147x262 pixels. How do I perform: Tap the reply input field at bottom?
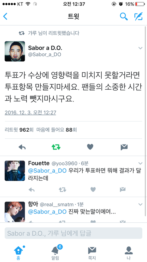point(73,233)
